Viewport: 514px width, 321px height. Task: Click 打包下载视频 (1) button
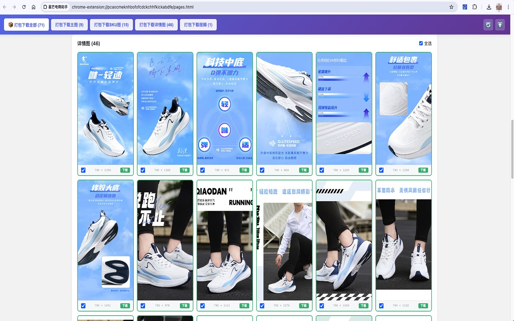coord(198,25)
